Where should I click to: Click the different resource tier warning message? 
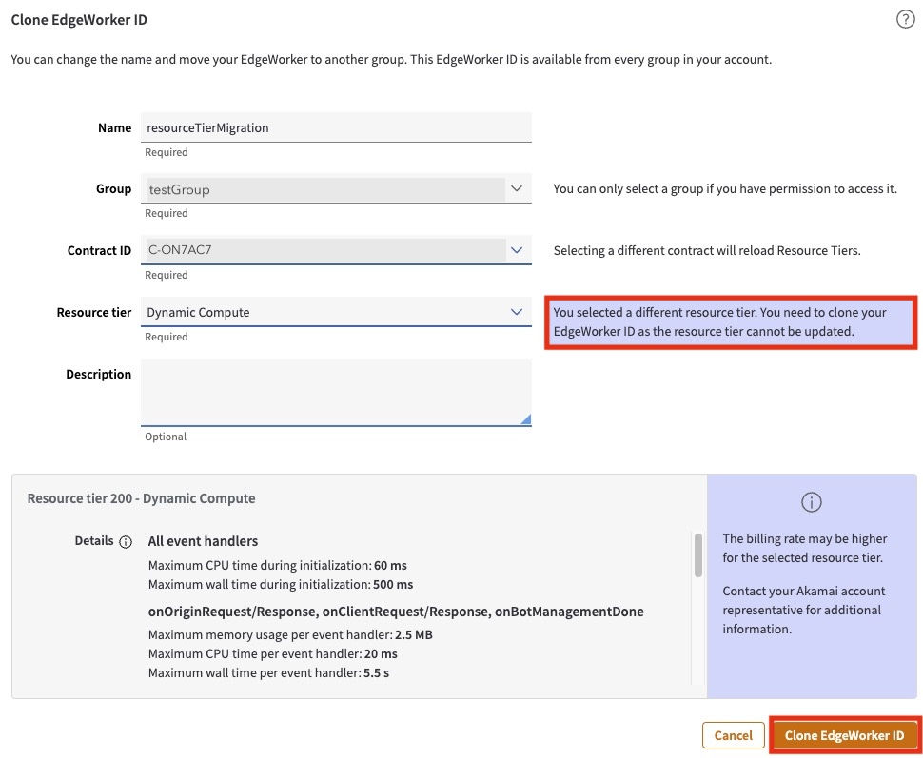(x=730, y=321)
